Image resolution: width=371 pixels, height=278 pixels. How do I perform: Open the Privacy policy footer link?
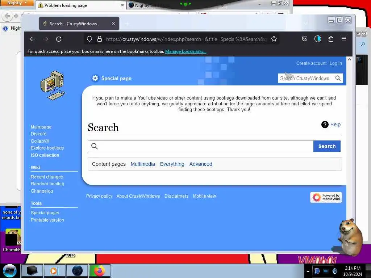click(x=99, y=196)
